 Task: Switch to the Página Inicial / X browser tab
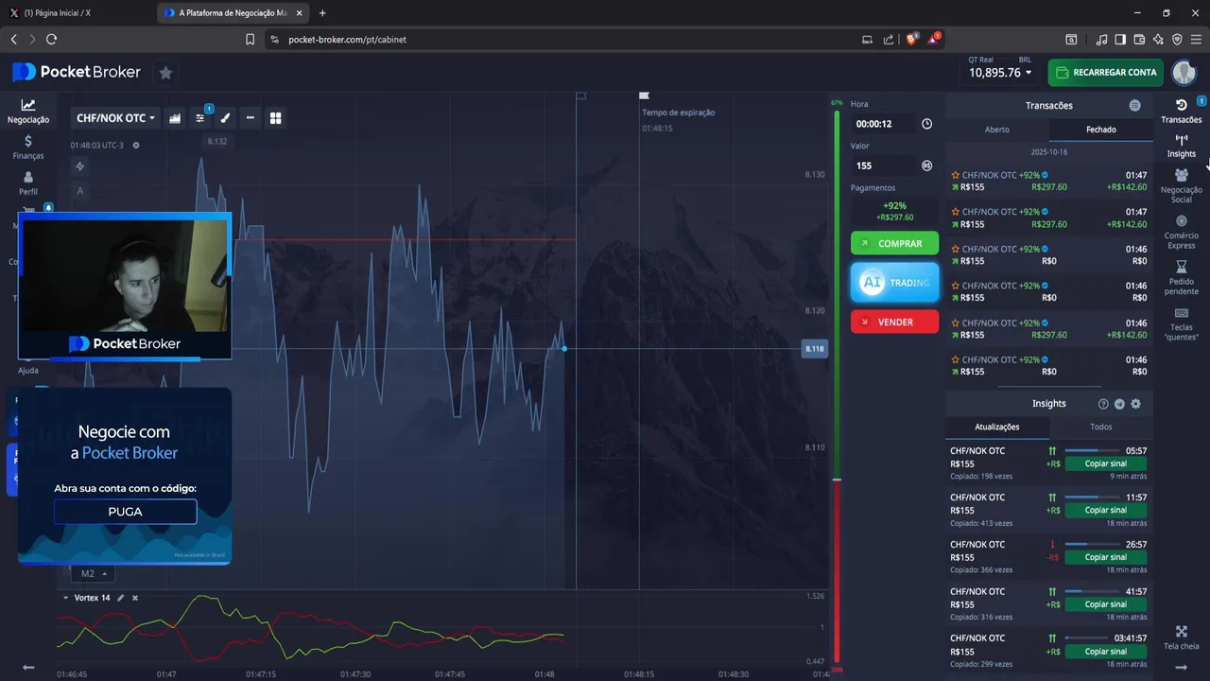click(78, 13)
